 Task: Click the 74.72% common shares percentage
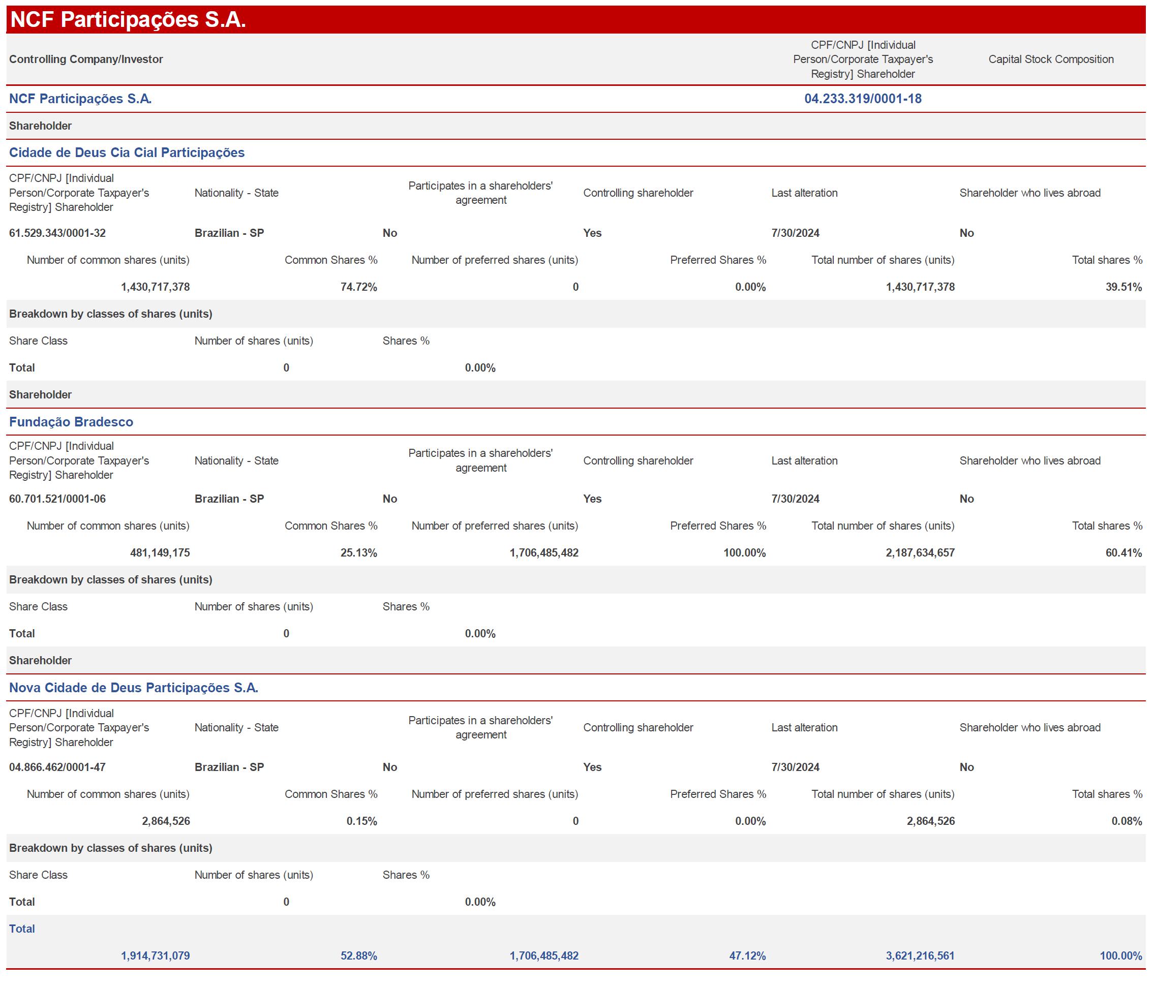click(x=358, y=287)
